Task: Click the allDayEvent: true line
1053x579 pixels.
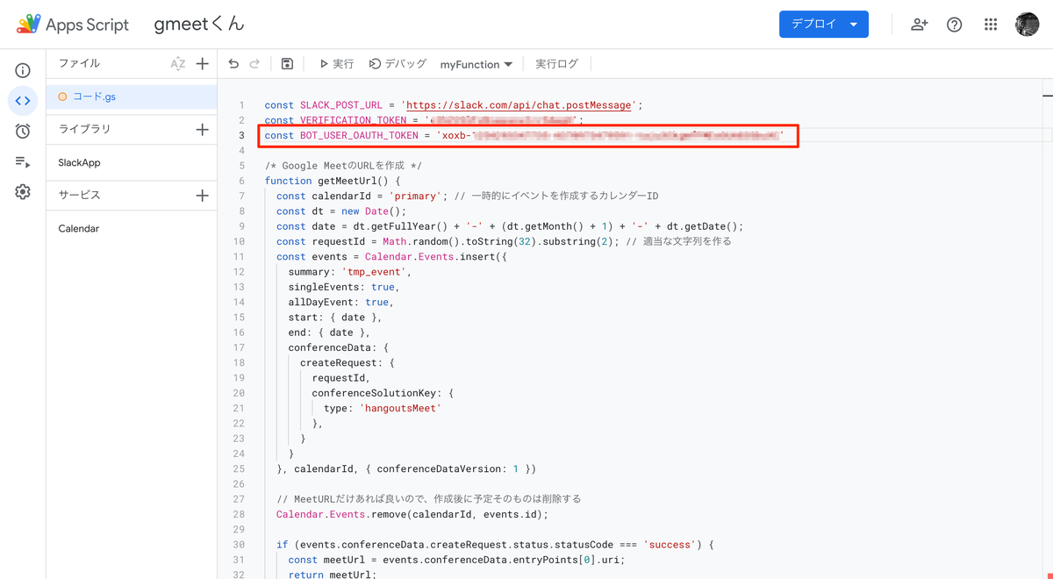Action: (x=340, y=302)
